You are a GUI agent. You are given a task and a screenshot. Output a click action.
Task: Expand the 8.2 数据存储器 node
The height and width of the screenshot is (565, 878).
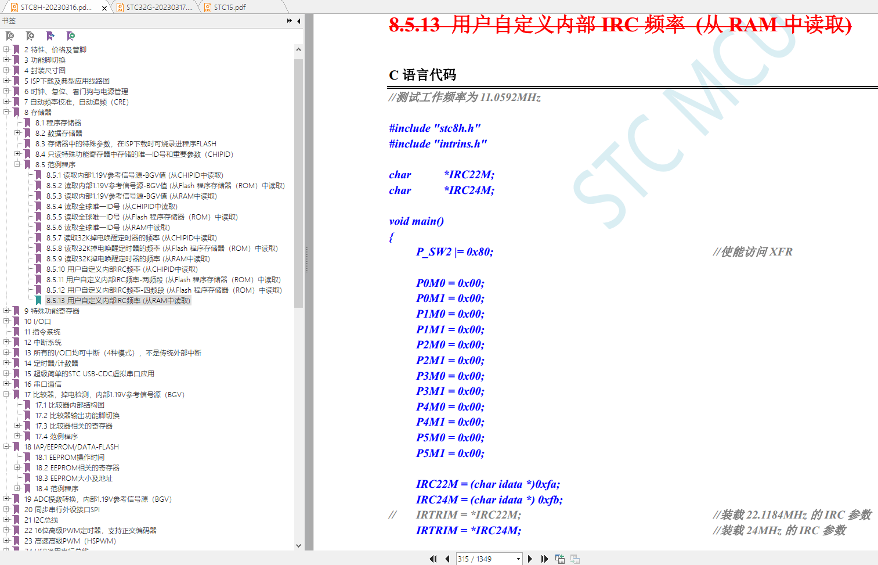[17, 133]
